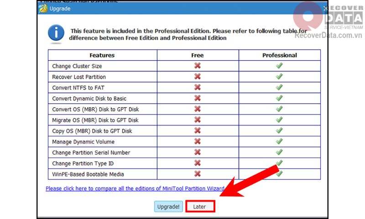Click red cross for Convert Dynamic Disk to Basic
The image size is (365, 219).
tap(198, 98)
